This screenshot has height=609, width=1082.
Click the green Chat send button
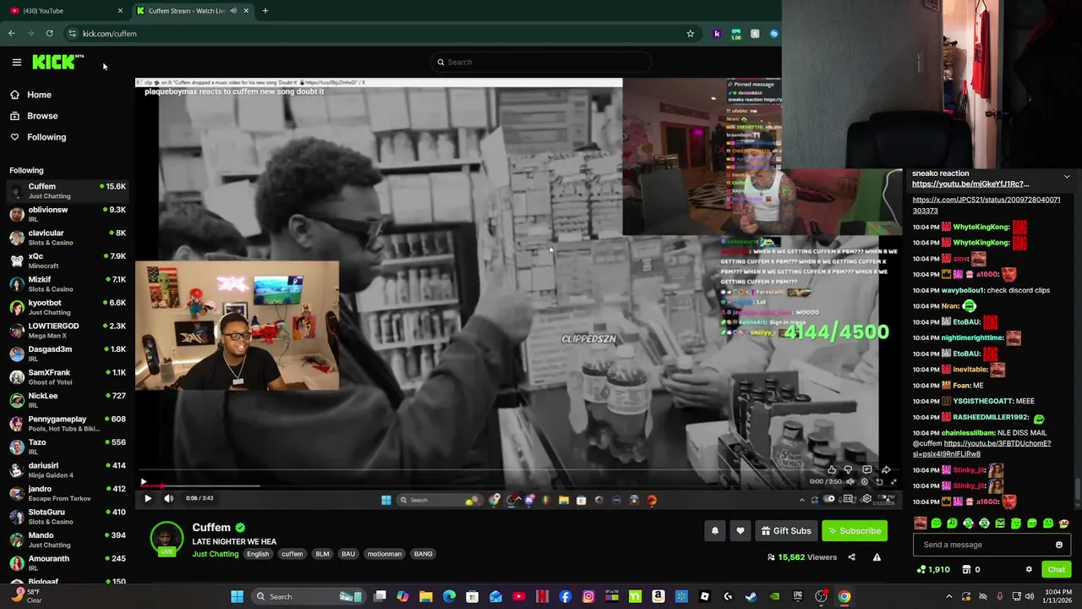click(x=1057, y=569)
